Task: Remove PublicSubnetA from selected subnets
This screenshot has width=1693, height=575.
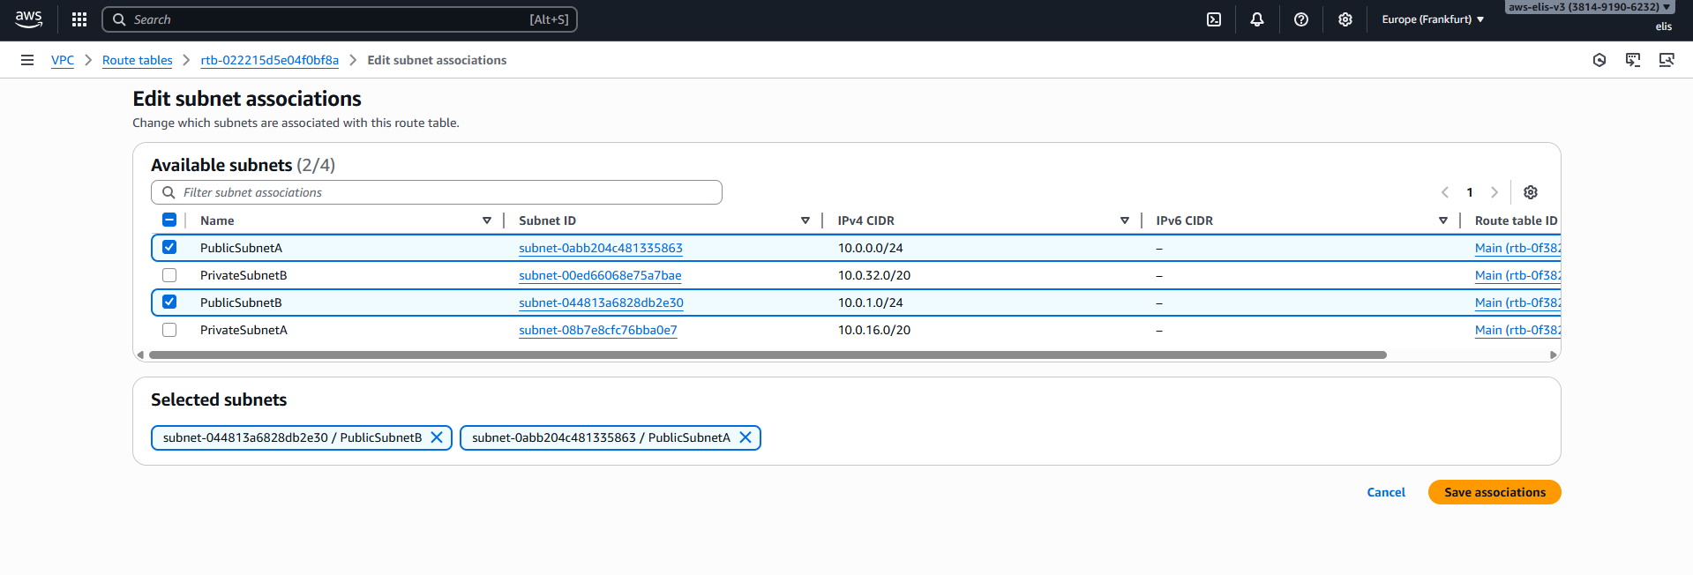Action: (x=745, y=437)
